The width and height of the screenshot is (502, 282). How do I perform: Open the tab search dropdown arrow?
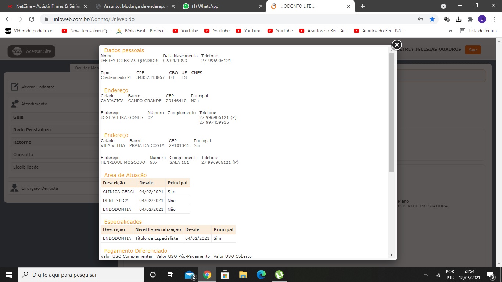(444, 6)
